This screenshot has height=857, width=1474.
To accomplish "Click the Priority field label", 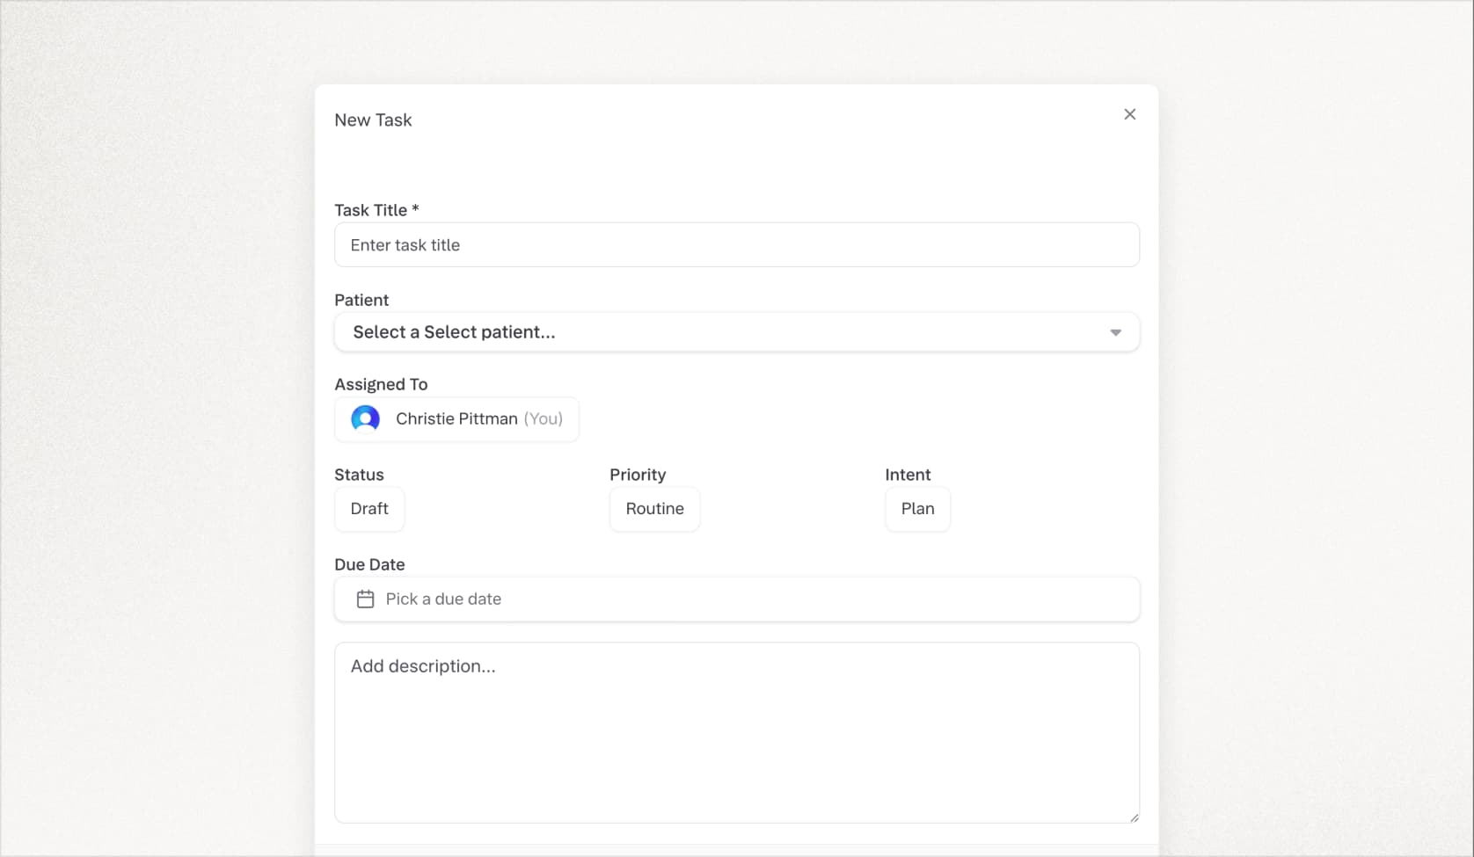I will pos(638,475).
